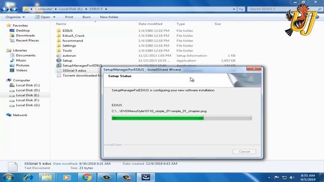Expand the Open button dropdown arrow
The width and height of the screenshot is (324, 182).
click(54, 17)
